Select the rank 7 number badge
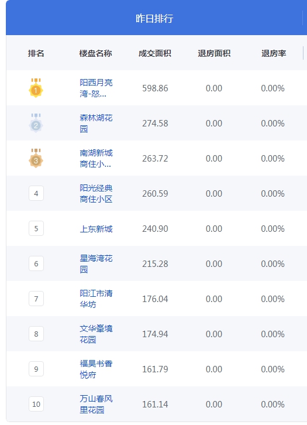Image resolution: width=307 pixels, height=425 pixels. pyautogui.click(x=36, y=299)
